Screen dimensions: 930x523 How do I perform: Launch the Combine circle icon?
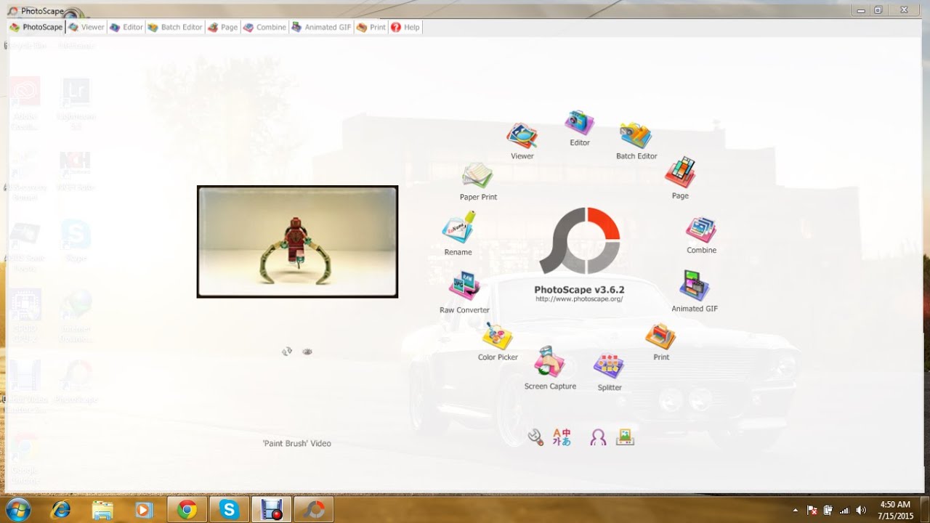(x=701, y=230)
